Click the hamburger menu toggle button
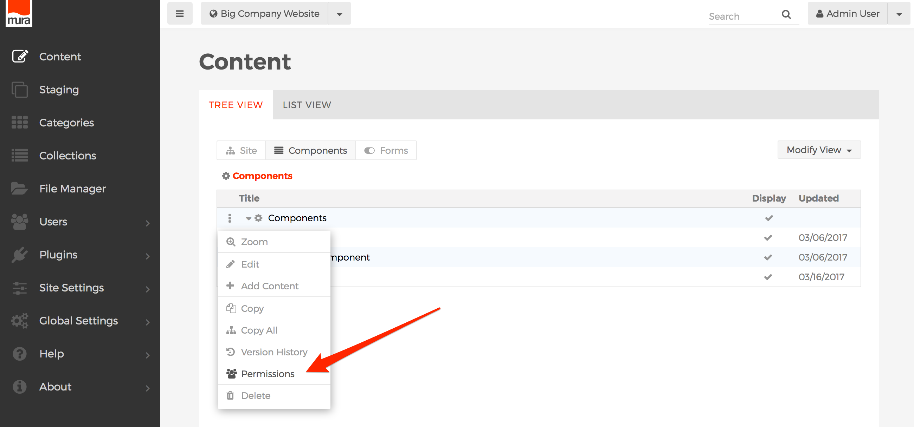This screenshot has height=427, width=914. pos(180,13)
